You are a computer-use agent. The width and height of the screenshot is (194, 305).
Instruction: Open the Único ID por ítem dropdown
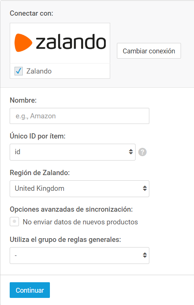pos(73,152)
